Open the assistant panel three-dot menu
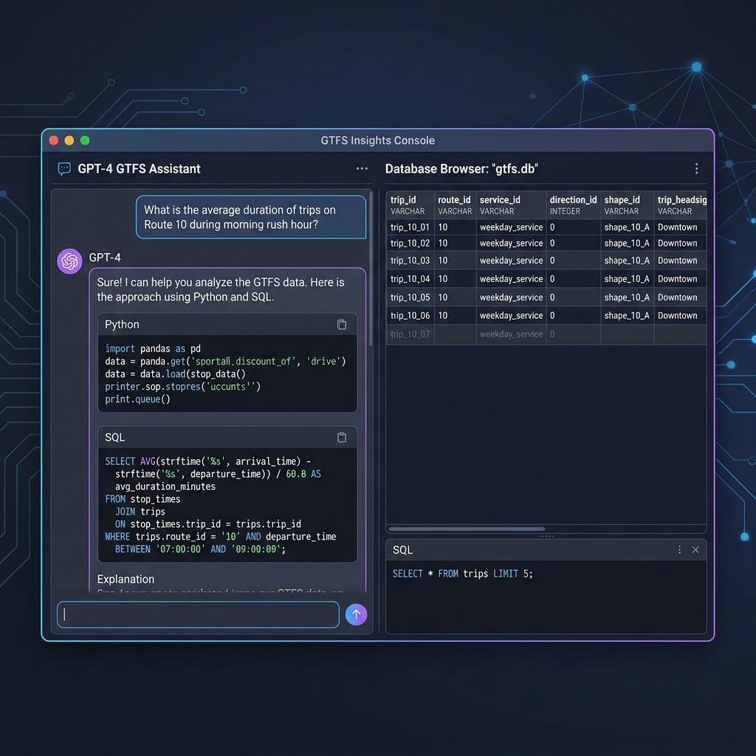This screenshot has height=756, width=756. [x=362, y=169]
